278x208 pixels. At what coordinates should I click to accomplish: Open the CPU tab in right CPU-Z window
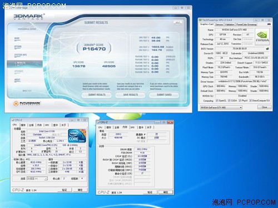[x=100, y=128]
